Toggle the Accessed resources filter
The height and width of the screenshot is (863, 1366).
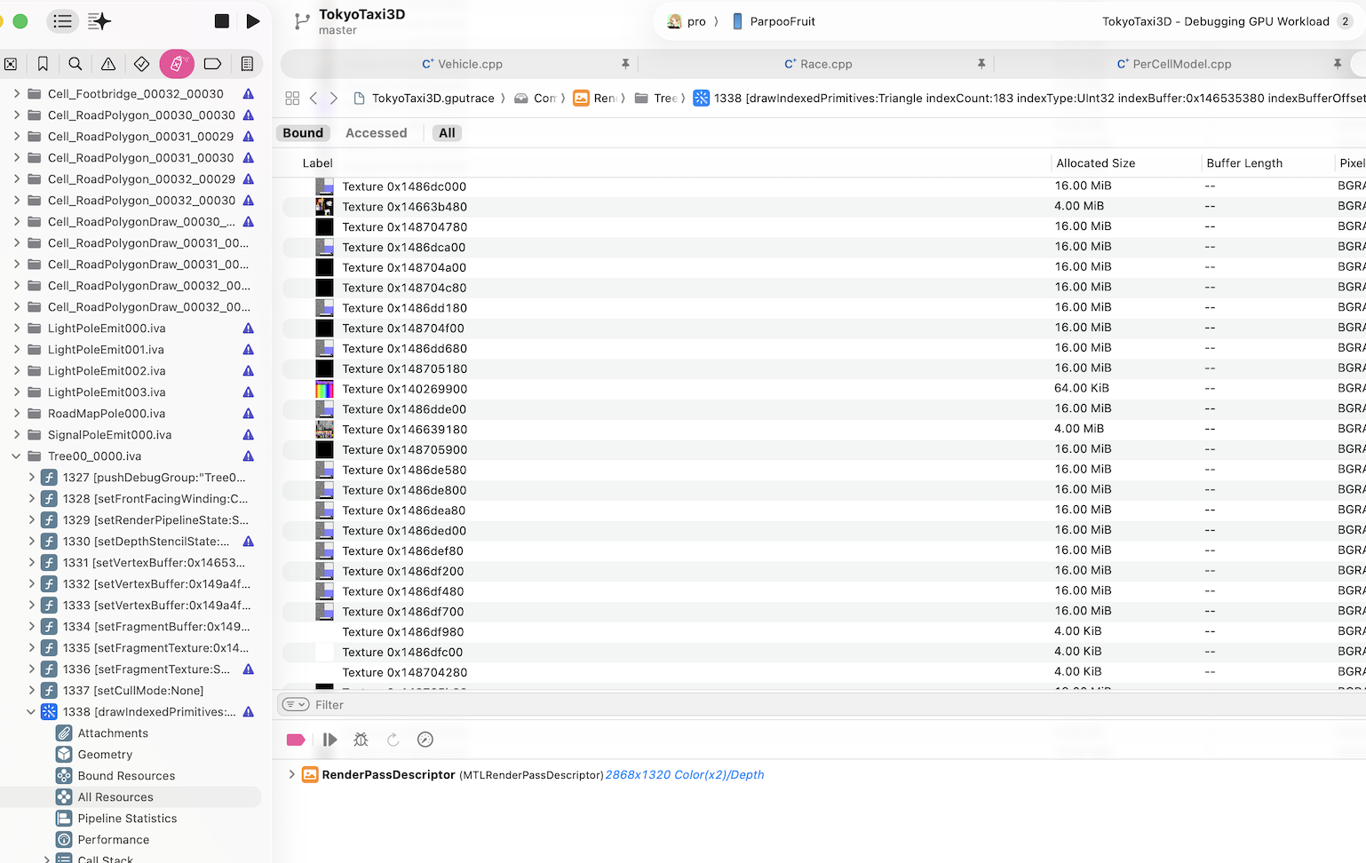coord(376,133)
